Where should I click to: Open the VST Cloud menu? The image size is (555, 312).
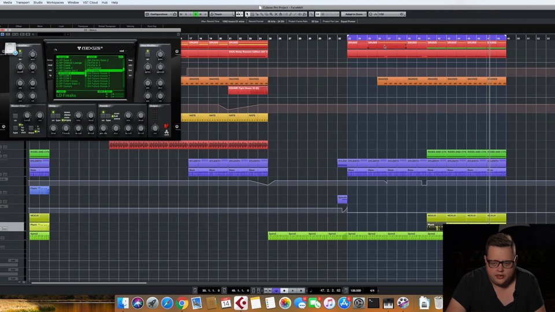tap(90, 2)
